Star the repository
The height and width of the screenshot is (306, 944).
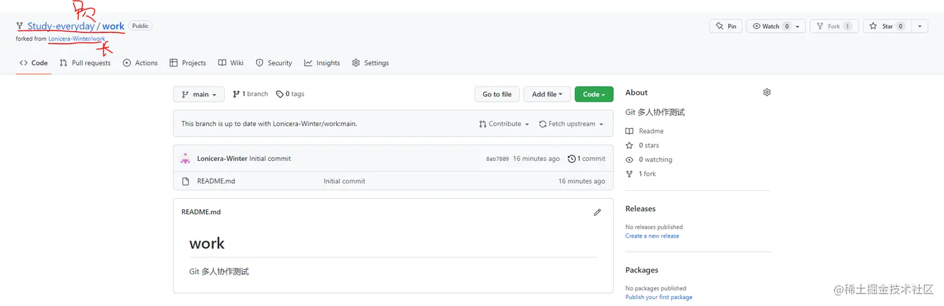coord(887,26)
